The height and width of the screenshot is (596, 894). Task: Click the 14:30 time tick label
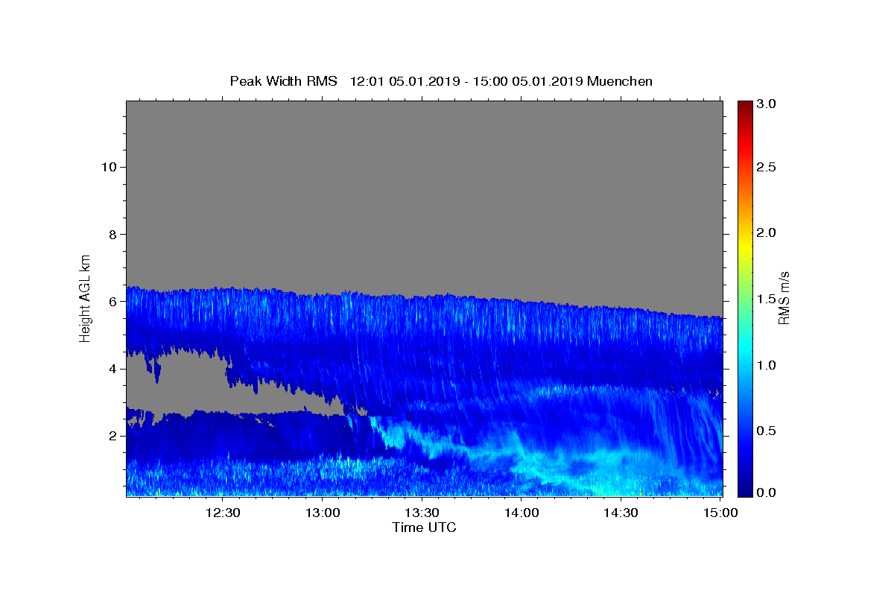pos(621,513)
